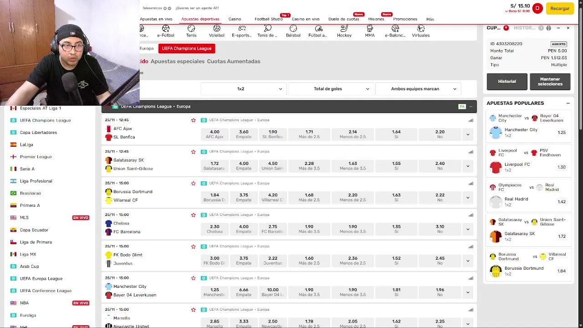Expand more markets for AFC Ajax match

coord(468,134)
